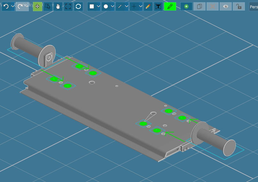258x182 pixels.
Task: Select the move/pan arrows tool
Action: tap(37, 6)
